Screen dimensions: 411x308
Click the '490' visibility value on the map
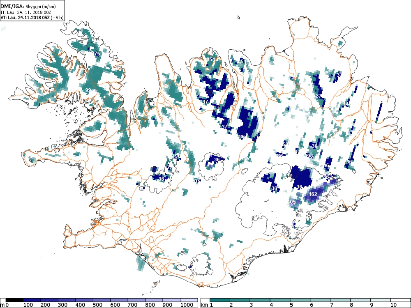point(176,156)
